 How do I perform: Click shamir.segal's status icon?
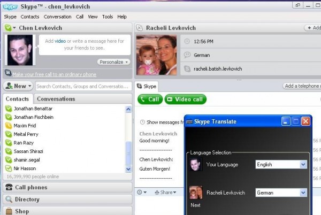coord(9,160)
